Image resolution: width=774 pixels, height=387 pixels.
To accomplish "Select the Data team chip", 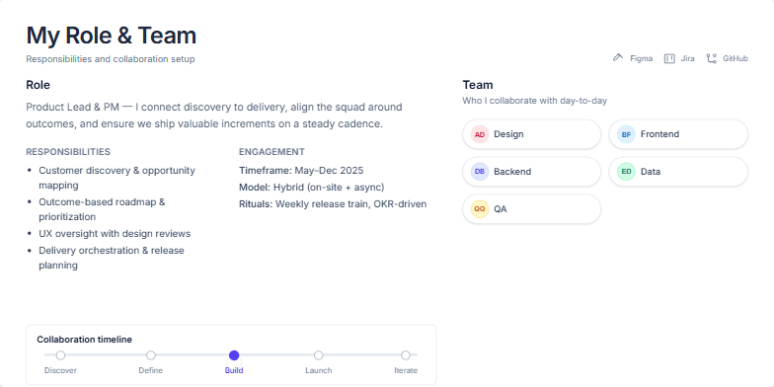I will [x=678, y=172].
